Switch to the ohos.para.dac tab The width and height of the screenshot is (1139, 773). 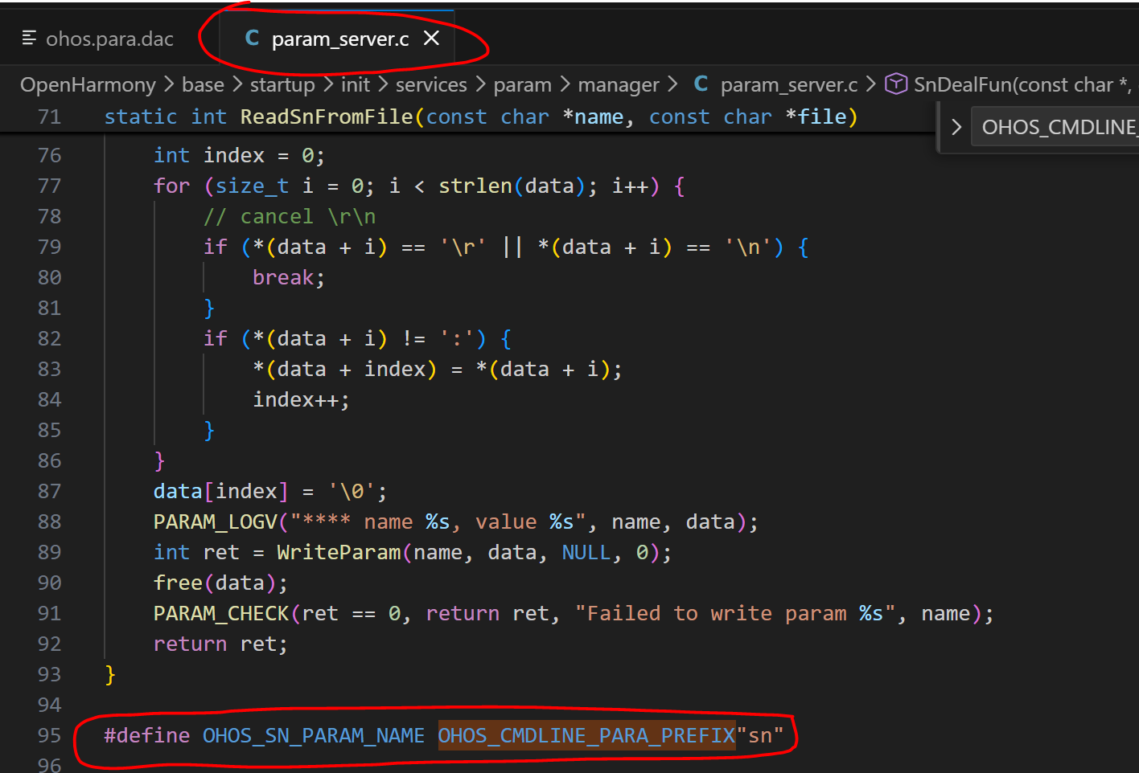tap(109, 39)
